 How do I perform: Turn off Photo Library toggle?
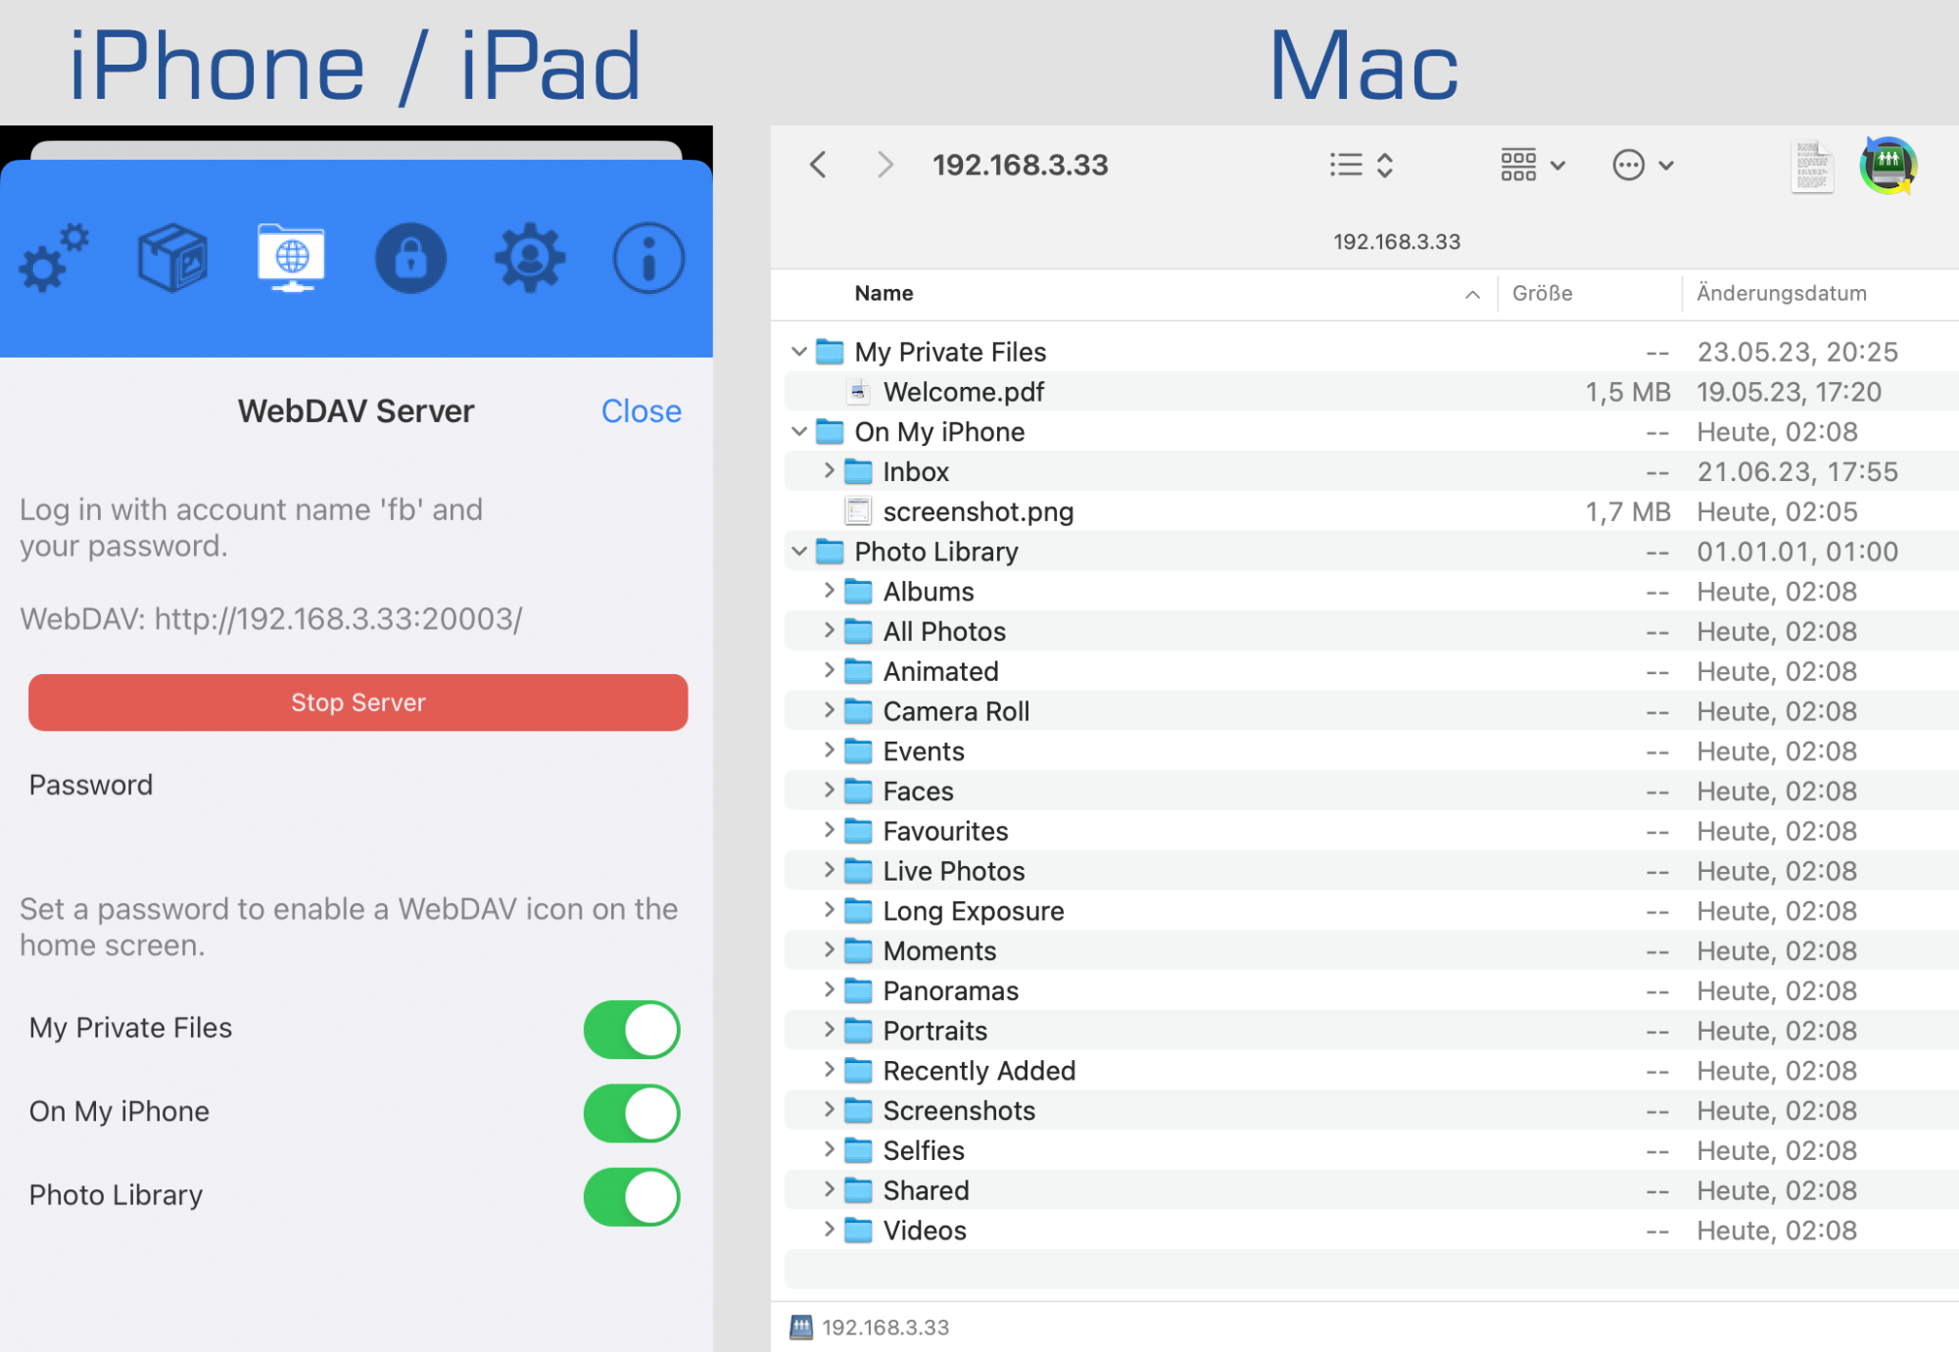pos(632,1196)
